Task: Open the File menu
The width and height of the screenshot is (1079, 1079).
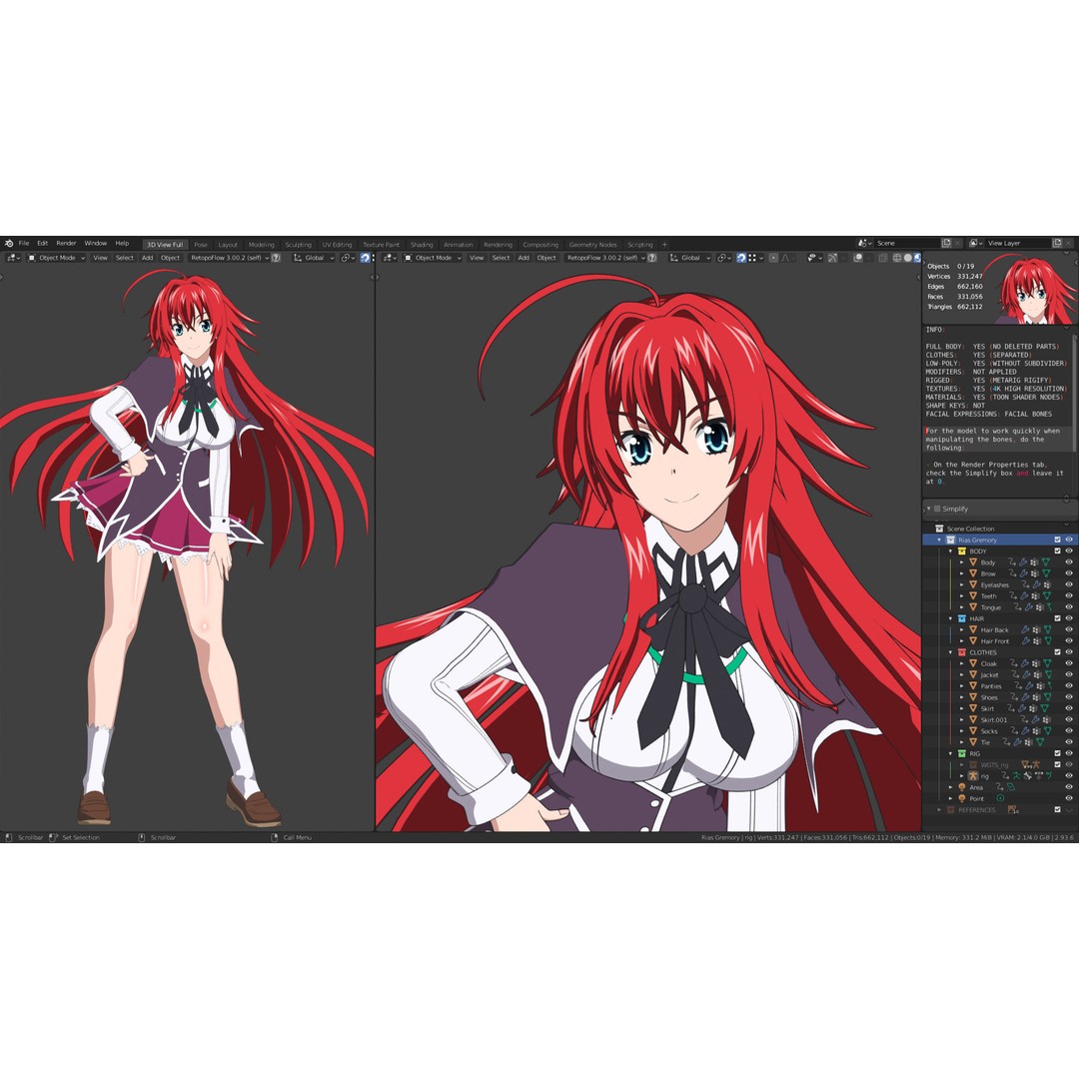Action: coord(24,243)
